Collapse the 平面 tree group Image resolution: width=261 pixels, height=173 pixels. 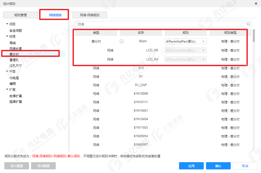(7, 71)
